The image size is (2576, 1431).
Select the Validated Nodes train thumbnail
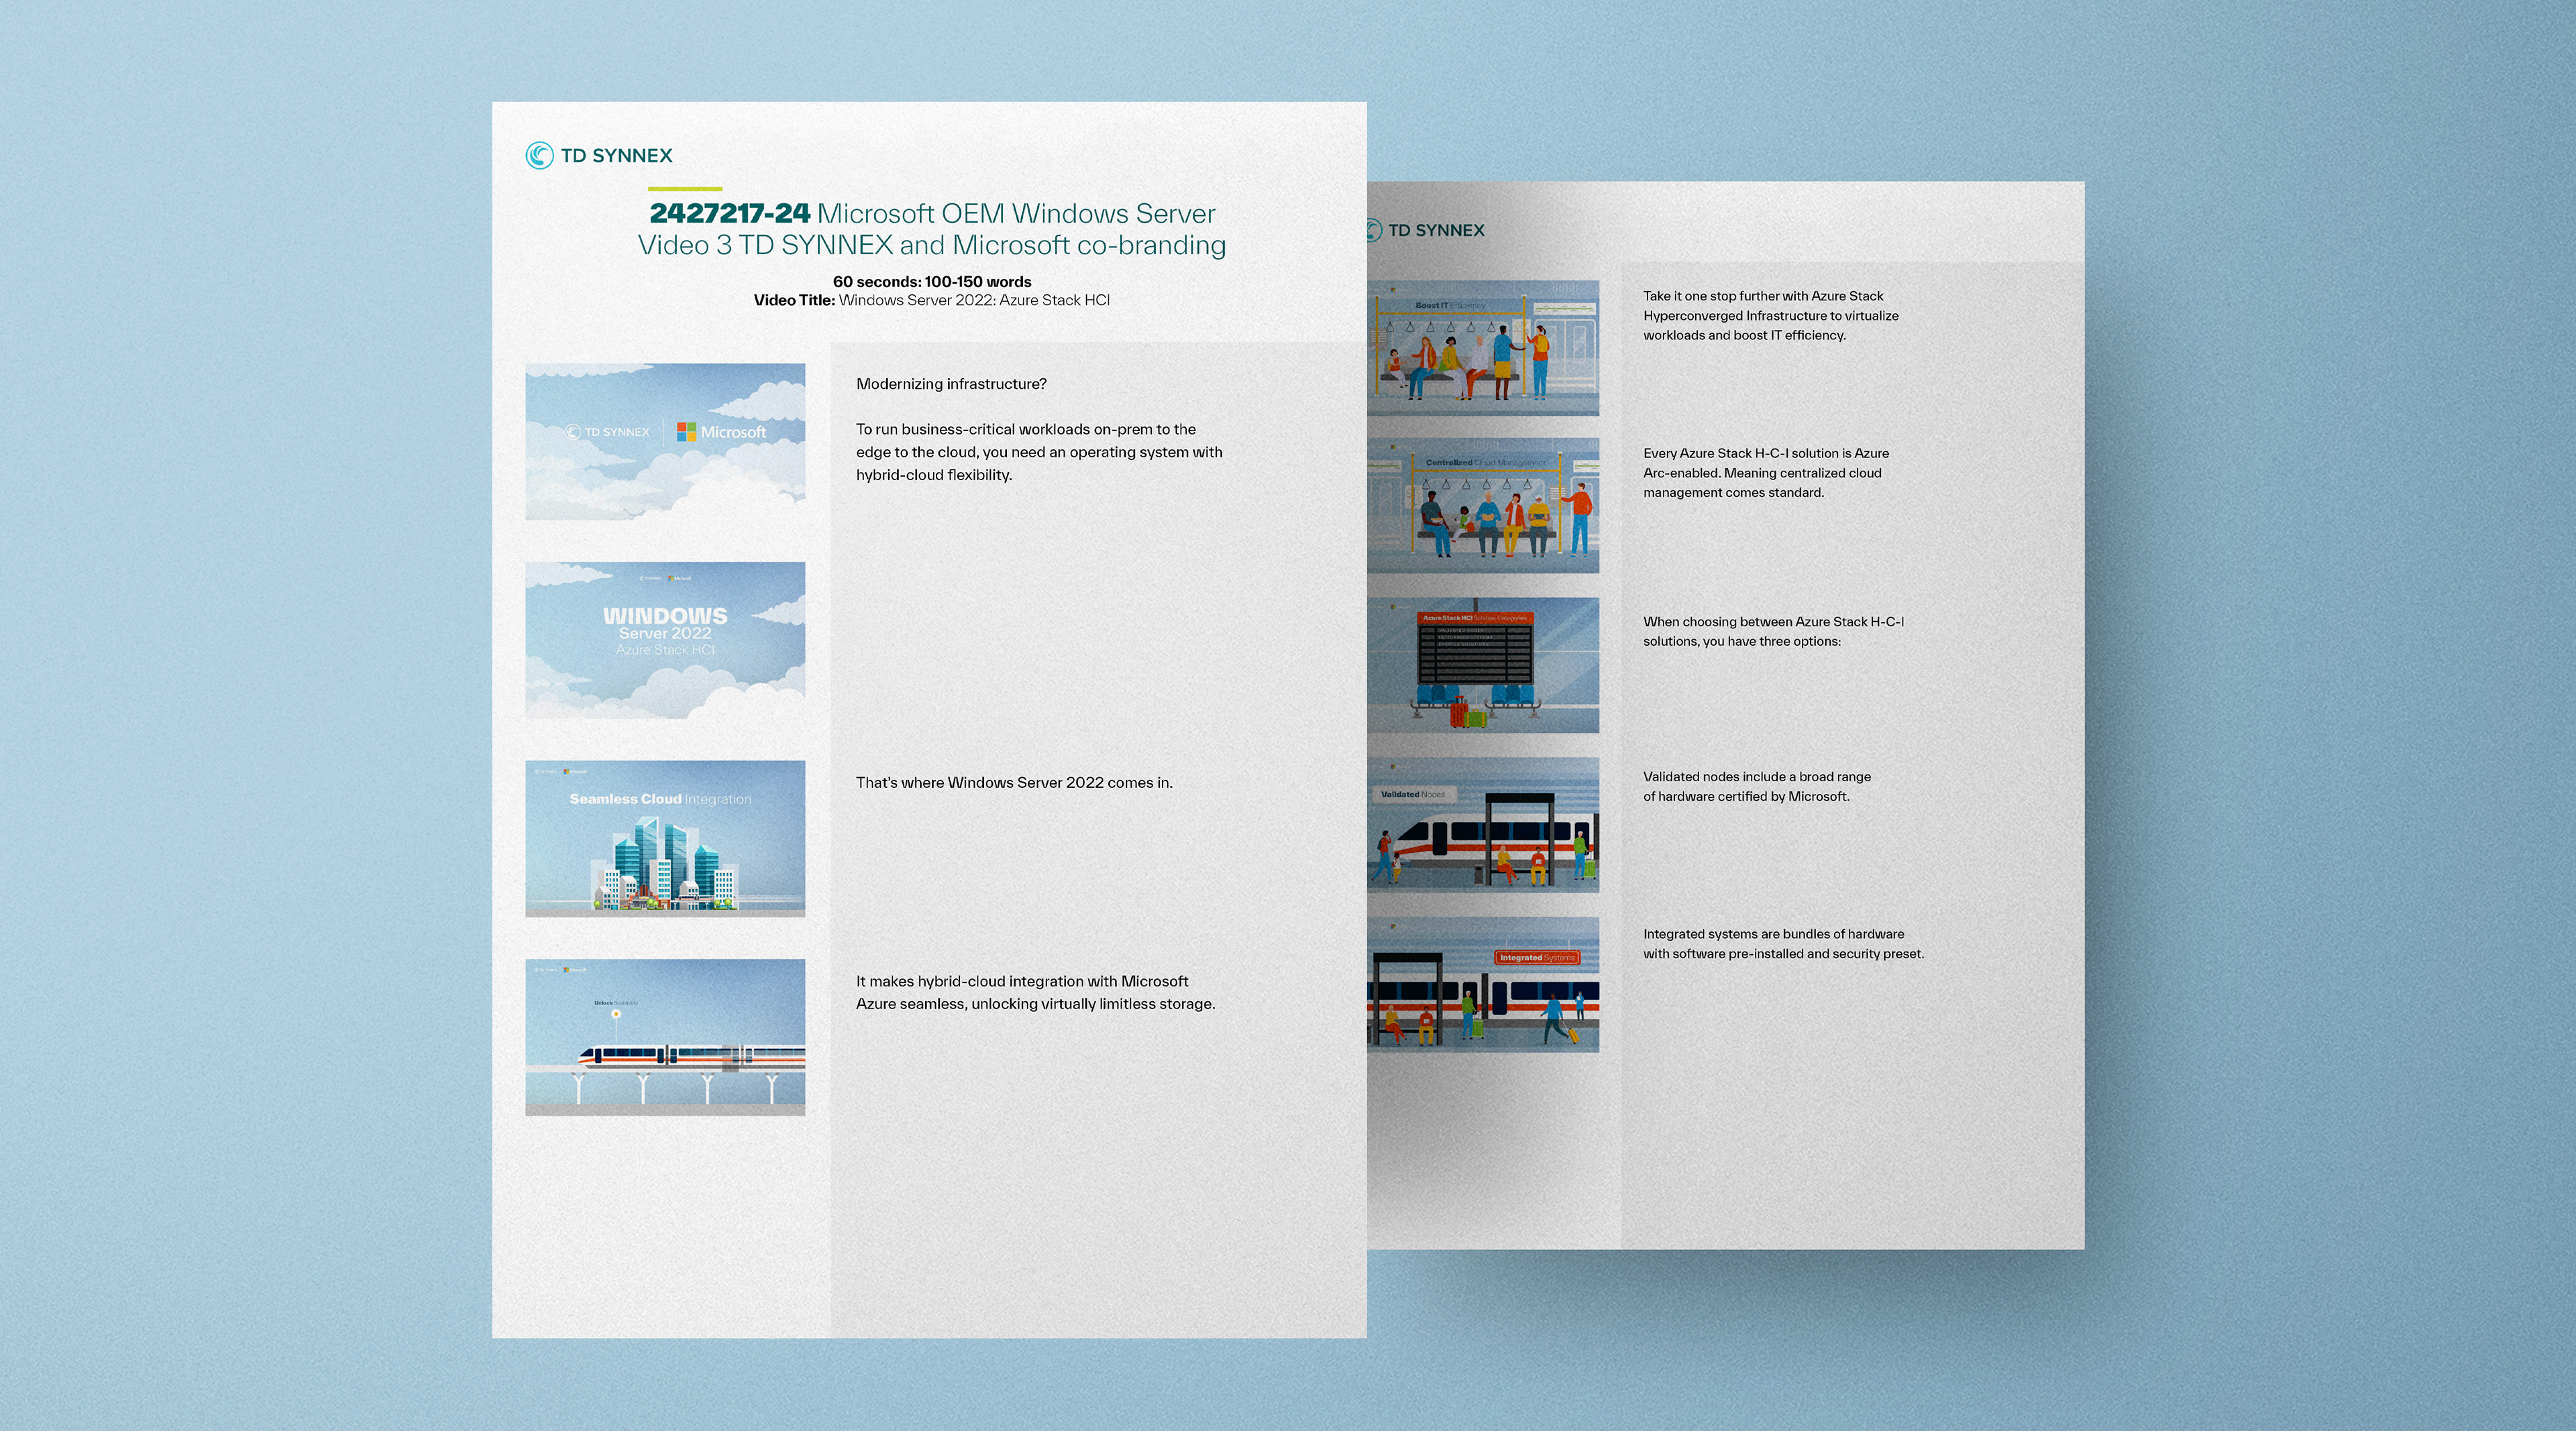[x=1483, y=824]
